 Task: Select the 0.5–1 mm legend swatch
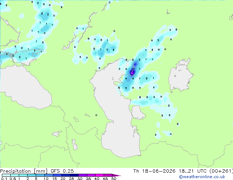point(15,175)
